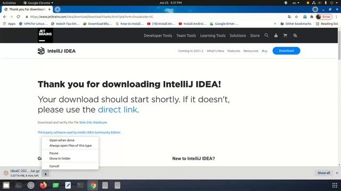Open the Chrome extensions puzzle icon
This screenshot has width=341, height=191.
(x=312, y=16)
